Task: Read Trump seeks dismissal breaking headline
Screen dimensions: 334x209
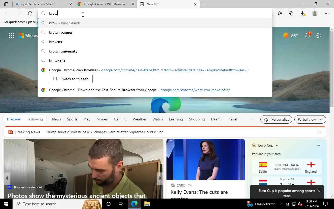Action: pyautogui.click(x=105, y=132)
